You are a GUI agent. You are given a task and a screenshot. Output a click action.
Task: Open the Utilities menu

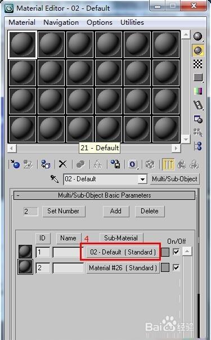point(132,23)
